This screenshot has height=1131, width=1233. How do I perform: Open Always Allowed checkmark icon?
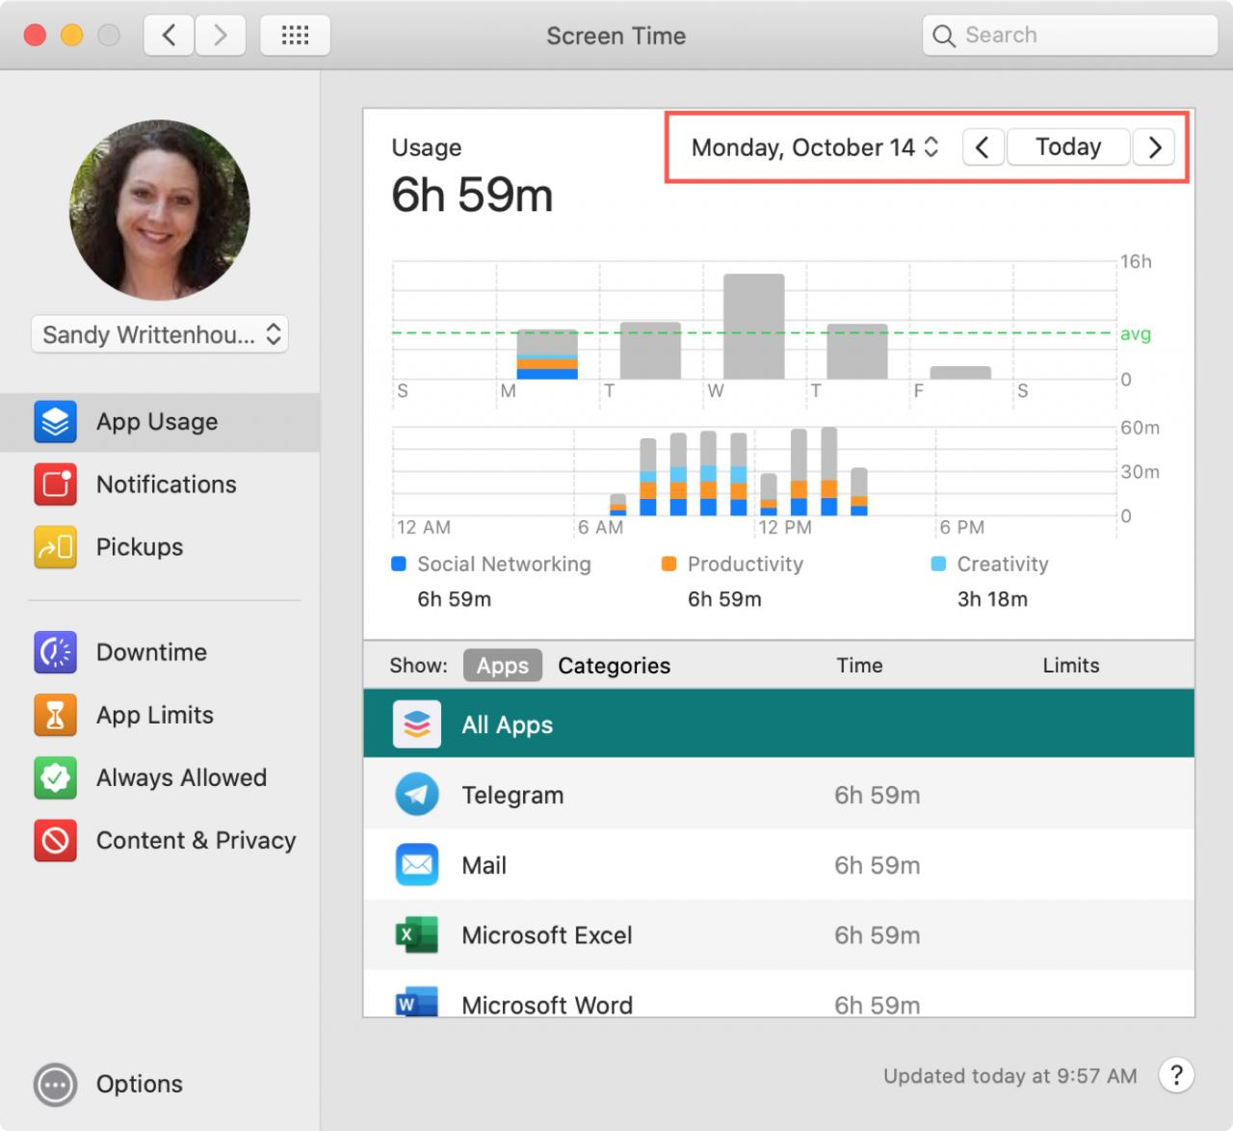click(55, 777)
